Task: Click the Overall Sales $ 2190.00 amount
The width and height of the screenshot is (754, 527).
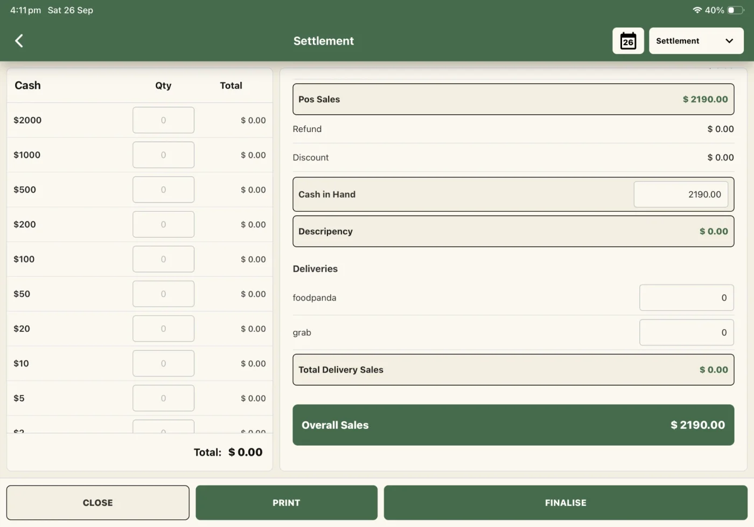Action: (x=697, y=425)
